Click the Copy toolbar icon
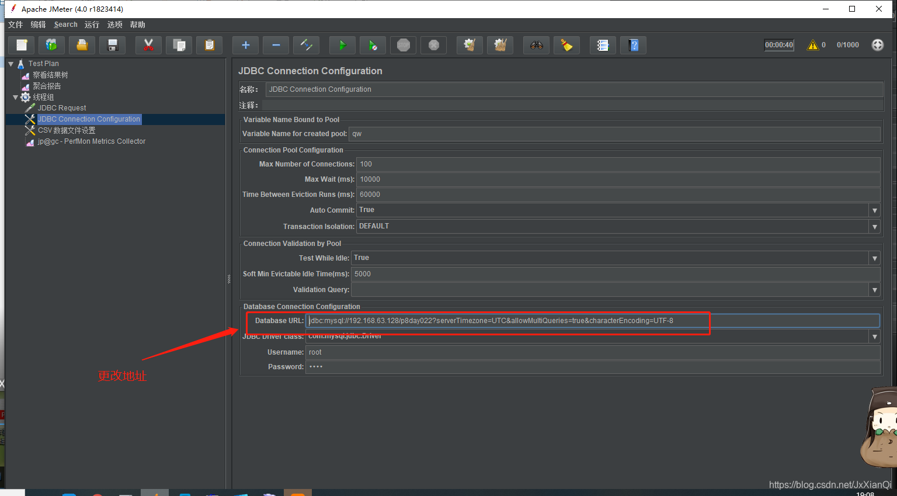 (179, 45)
